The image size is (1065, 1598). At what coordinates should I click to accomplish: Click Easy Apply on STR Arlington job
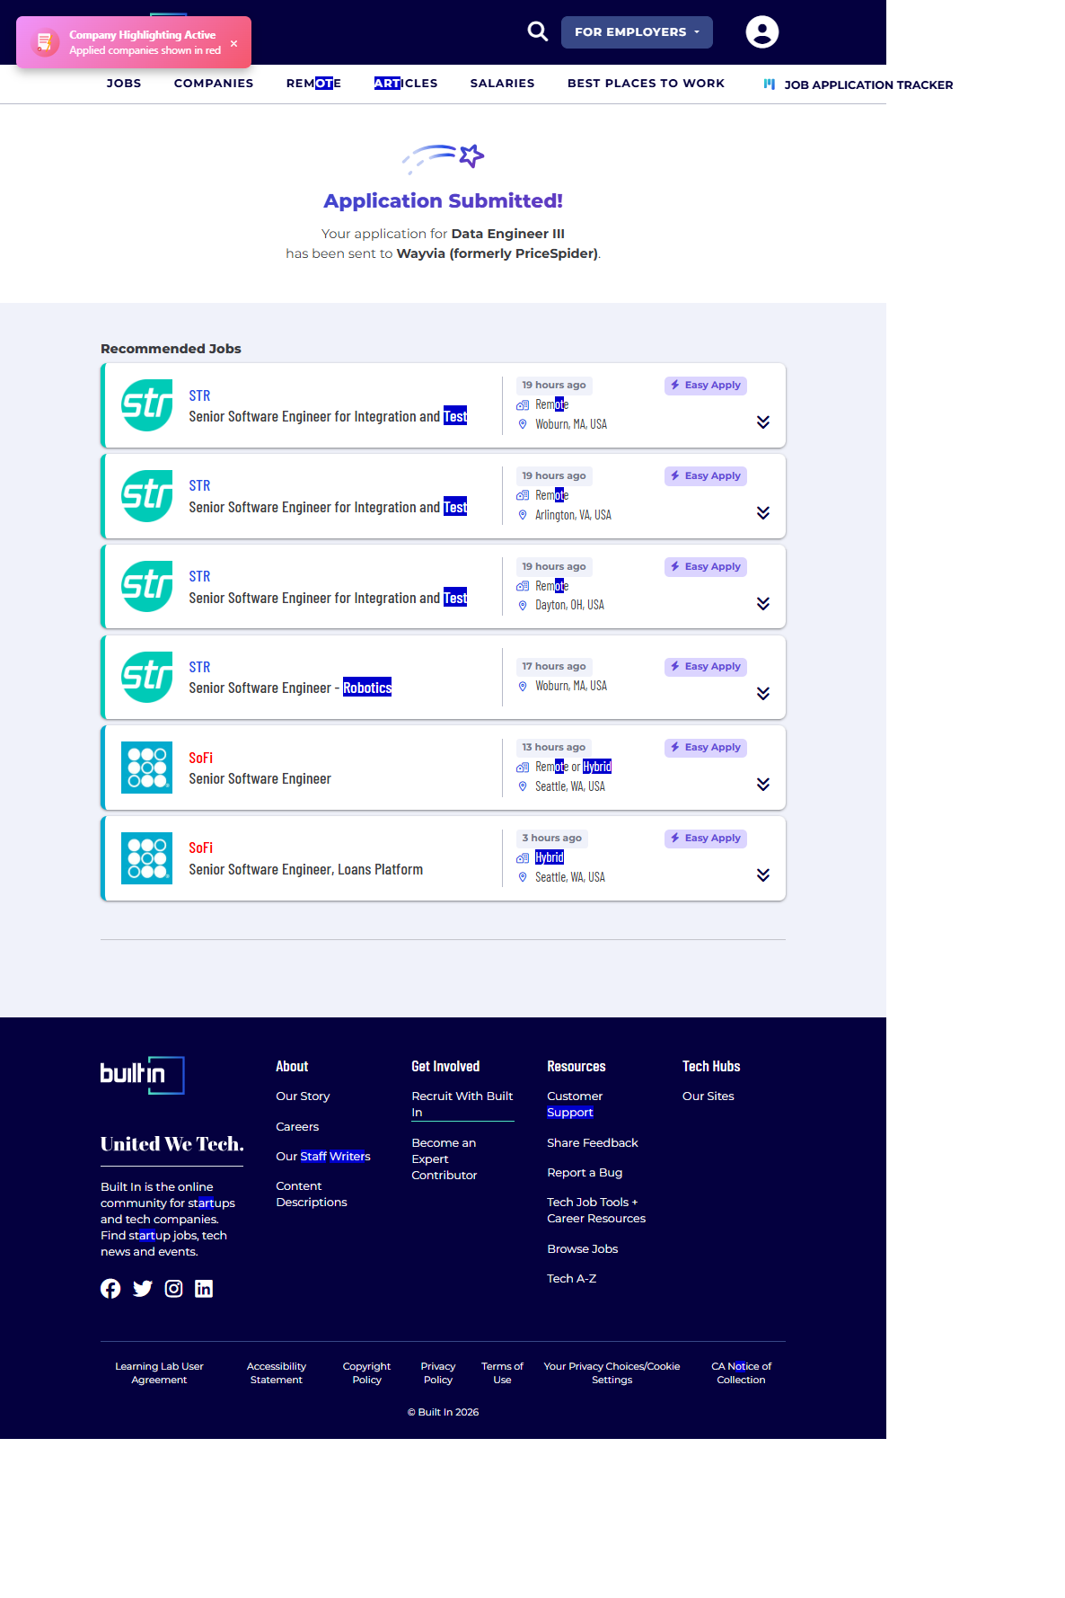pyautogui.click(x=706, y=476)
